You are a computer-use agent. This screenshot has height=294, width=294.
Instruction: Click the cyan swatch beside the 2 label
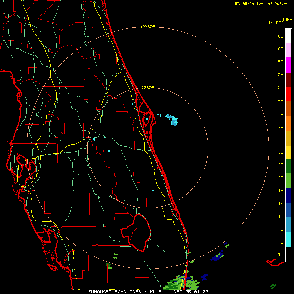point(288,239)
